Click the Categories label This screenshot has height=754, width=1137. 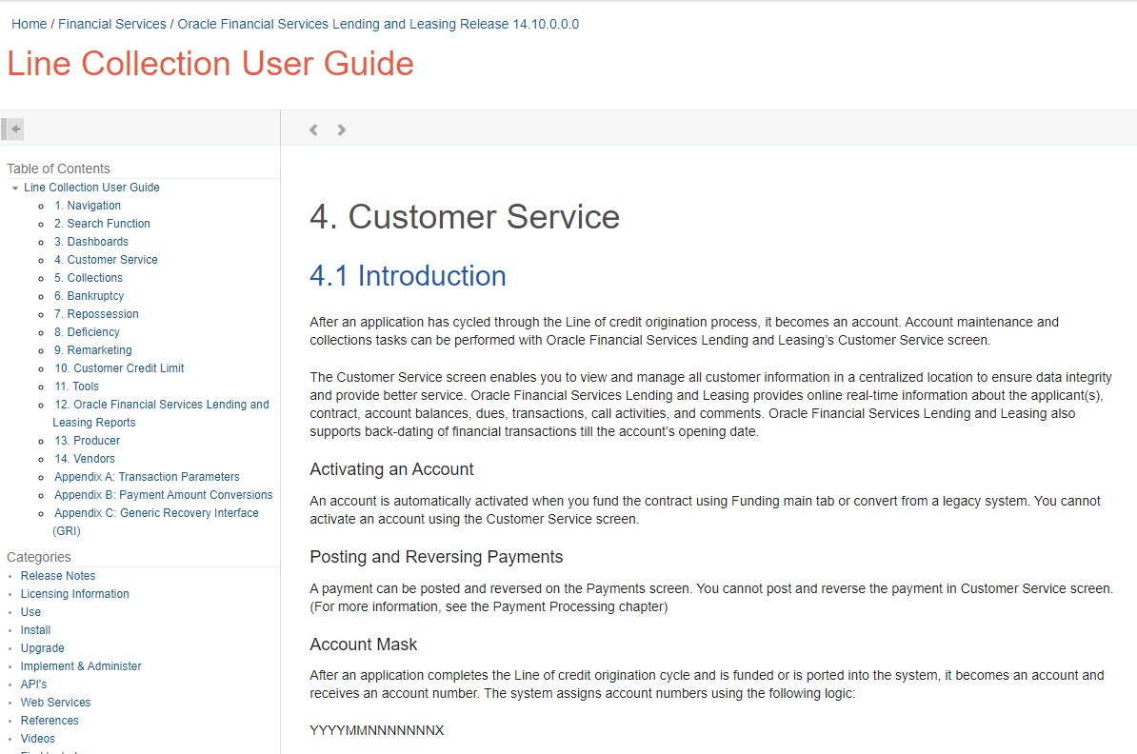39,558
